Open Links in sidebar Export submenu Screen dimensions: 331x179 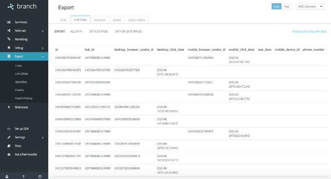[18, 66]
